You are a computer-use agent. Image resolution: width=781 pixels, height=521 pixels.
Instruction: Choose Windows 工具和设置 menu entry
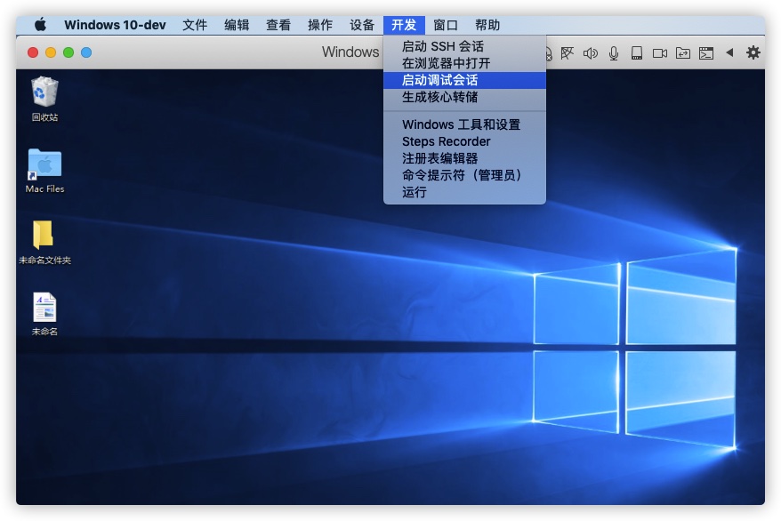tap(464, 124)
